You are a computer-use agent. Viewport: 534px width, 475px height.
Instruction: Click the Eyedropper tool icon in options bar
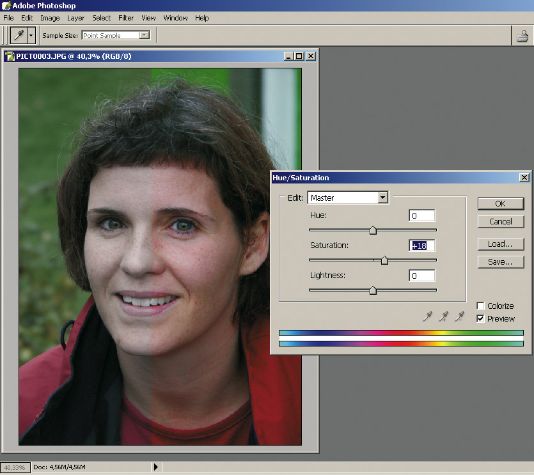point(19,36)
